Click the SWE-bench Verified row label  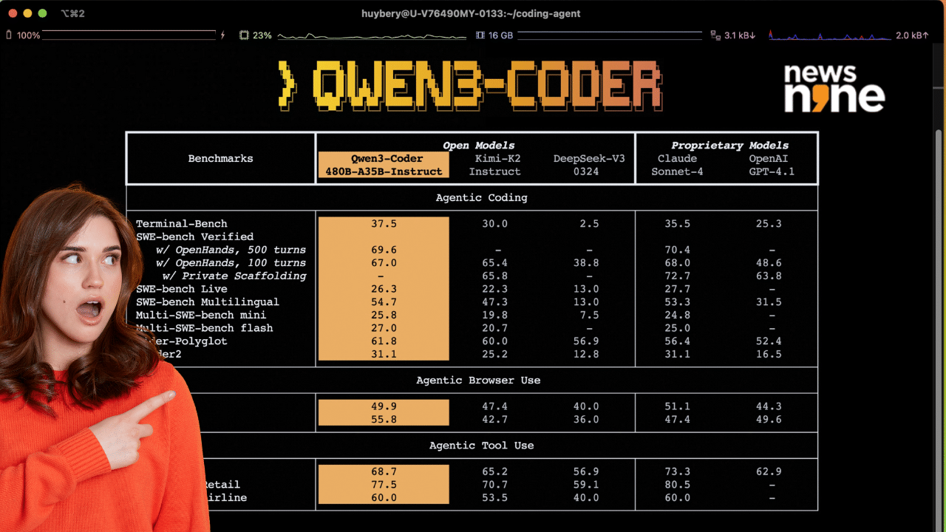[194, 236]
